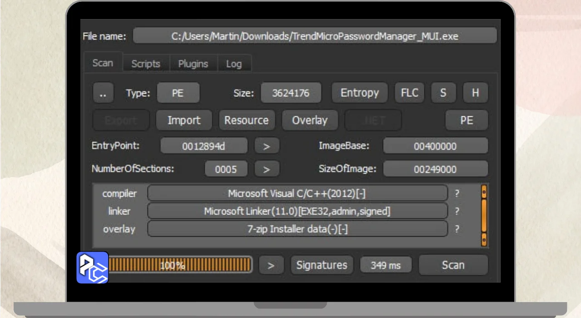The image size is (581, 318).
Task: Expand NumberOfSections with arrow button
Action: coord(266,169)
